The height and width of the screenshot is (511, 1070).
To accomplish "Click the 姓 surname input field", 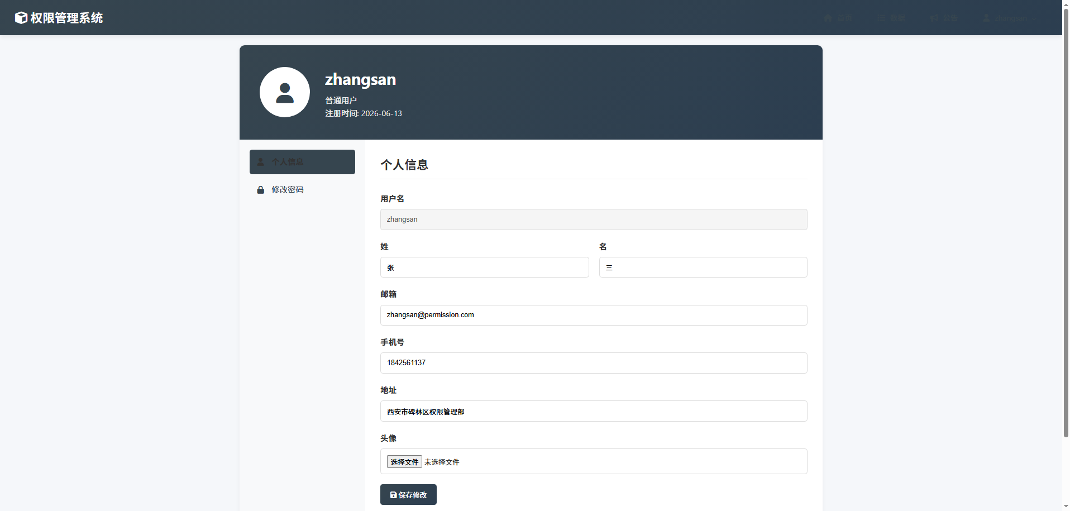I will [484, 268].
